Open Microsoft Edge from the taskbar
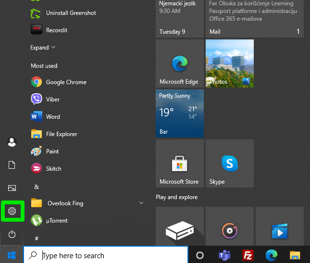 [x=272, y=255]
